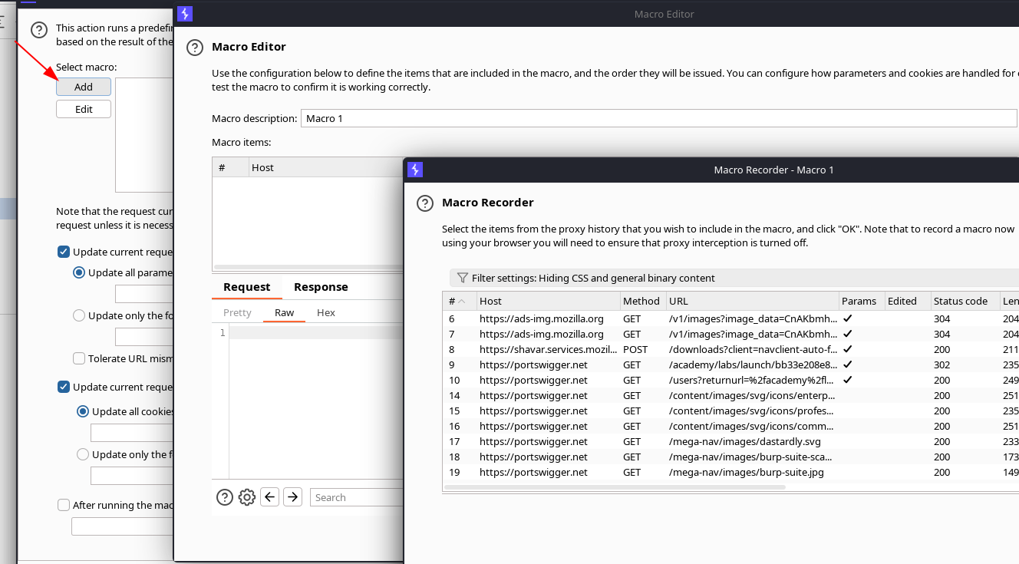Viewport: 1019px width, 564px height.
Task: Select the Hex view tab
Action: (x=326, y=312)
